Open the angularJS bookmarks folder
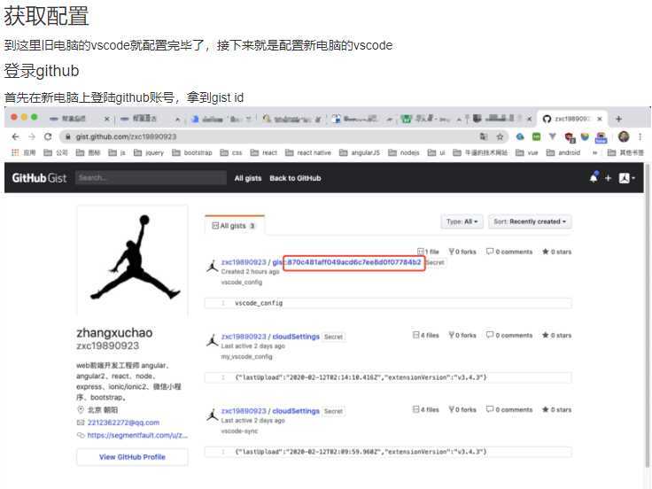Image resolution: width=652 pixels, height=489 pixels. [360, 152]
